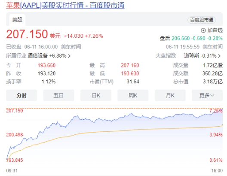
Task: Show the 月K monthly chart
Action: coord(170,95)
